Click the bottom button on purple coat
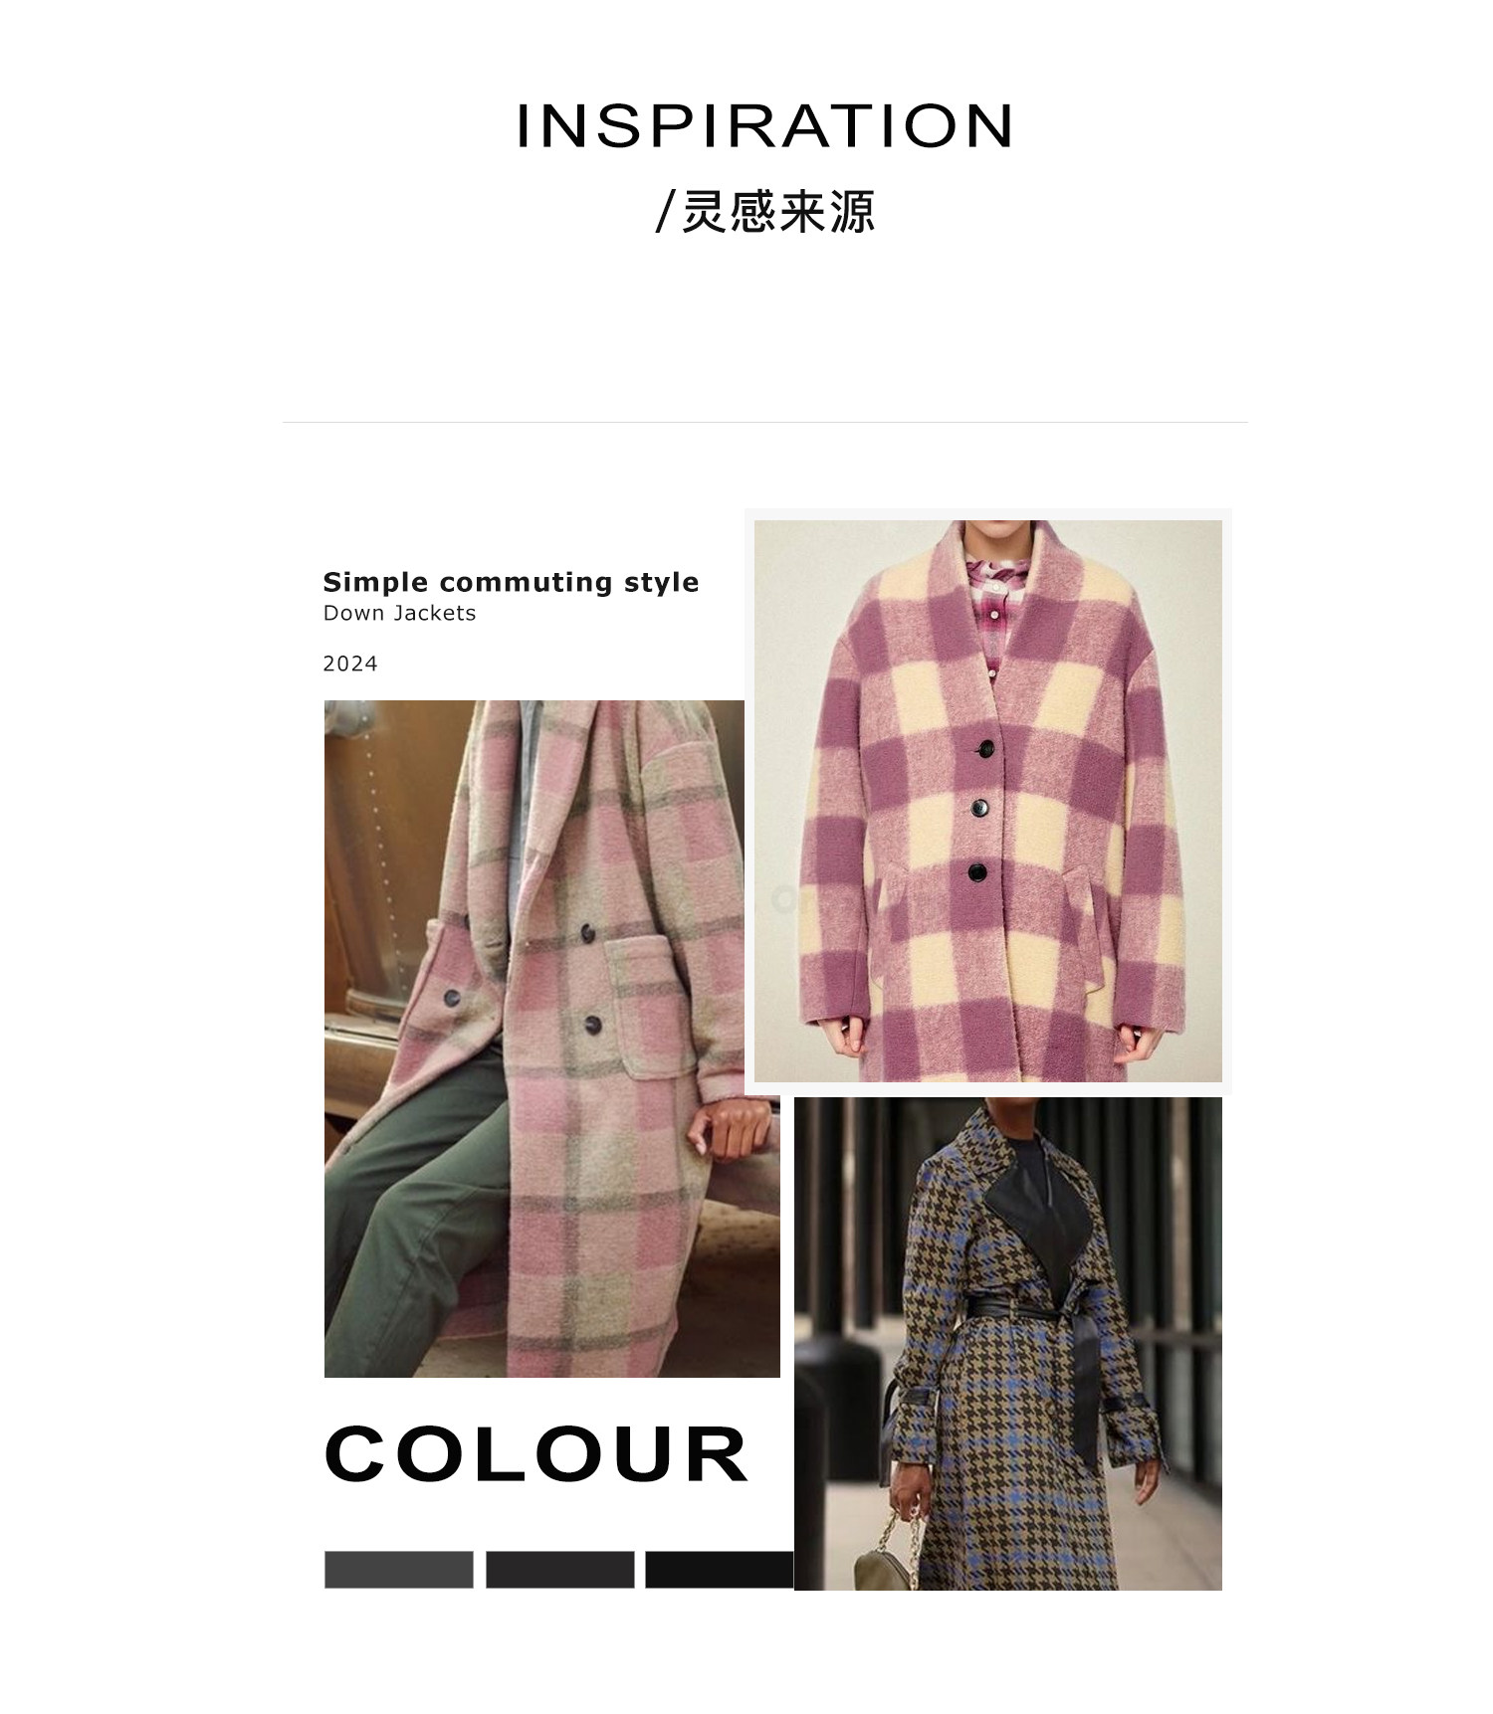The width and height of the screenshot is (1493, 1714). point(978,872)
